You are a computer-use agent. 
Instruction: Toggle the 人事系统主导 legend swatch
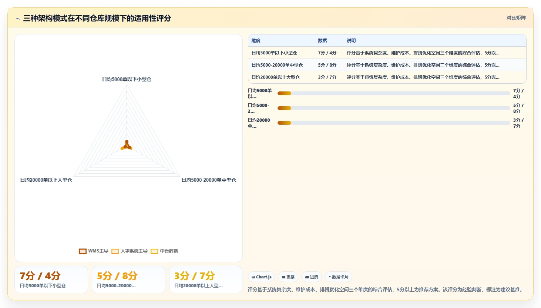115,251
